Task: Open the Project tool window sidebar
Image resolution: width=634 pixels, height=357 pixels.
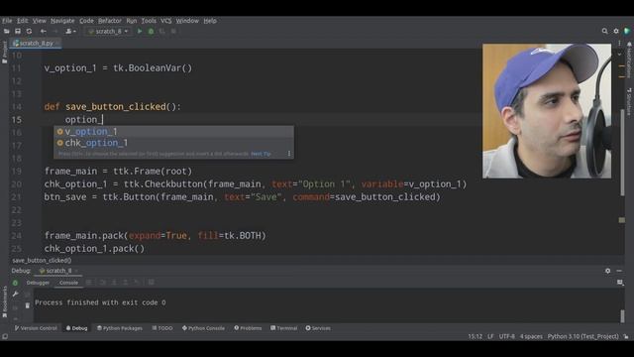Action: click(4, 52)
